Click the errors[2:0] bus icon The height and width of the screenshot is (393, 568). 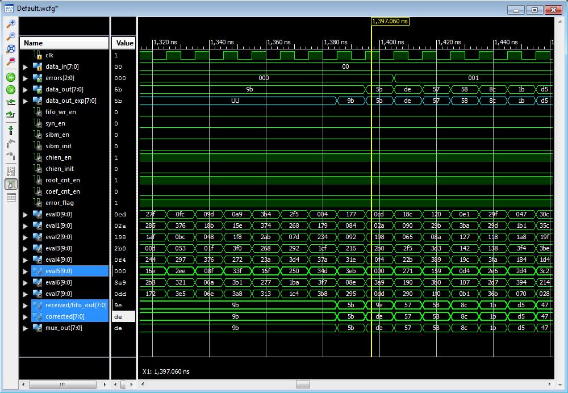point(37,78)
